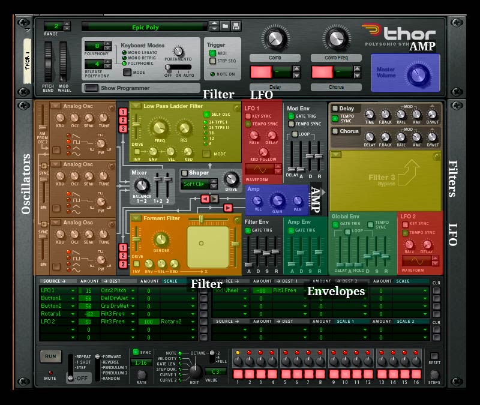Click the STEPS knob in the sequencer
This screenshot has width=480, height=405.
(434, 374)
